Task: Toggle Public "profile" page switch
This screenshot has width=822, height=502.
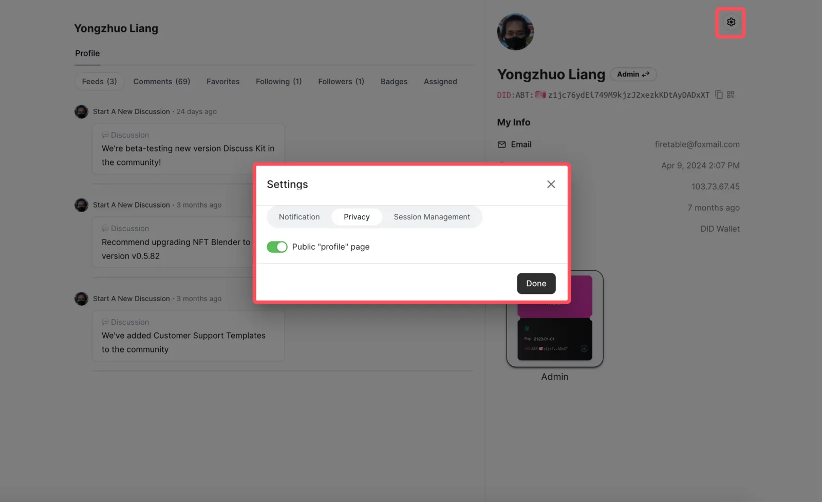Action: (277, 247)
